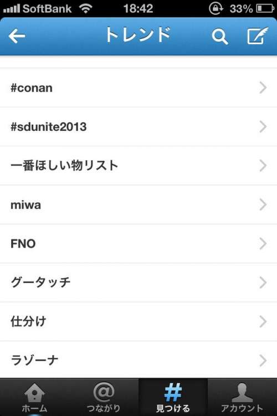Open the ホーム birdhouse tab icon
The image size is (277, 416).
coord(34,393)
